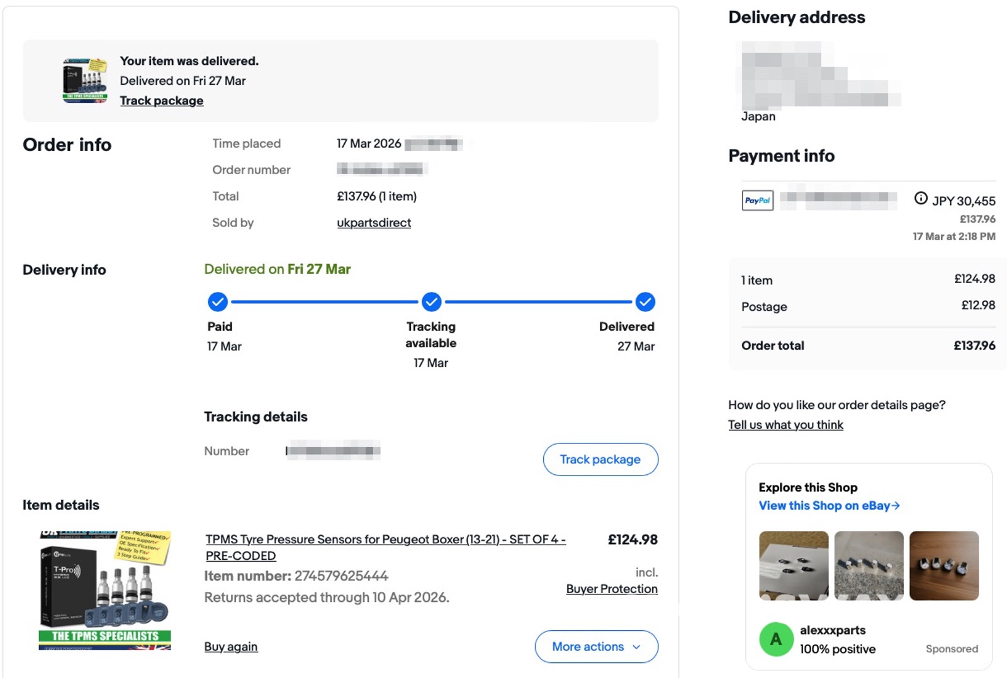Image resolution: width=1007 pixels, height=678 pixels.
Task: Click the Paid step checkmark circle
Action: (218, 302)
